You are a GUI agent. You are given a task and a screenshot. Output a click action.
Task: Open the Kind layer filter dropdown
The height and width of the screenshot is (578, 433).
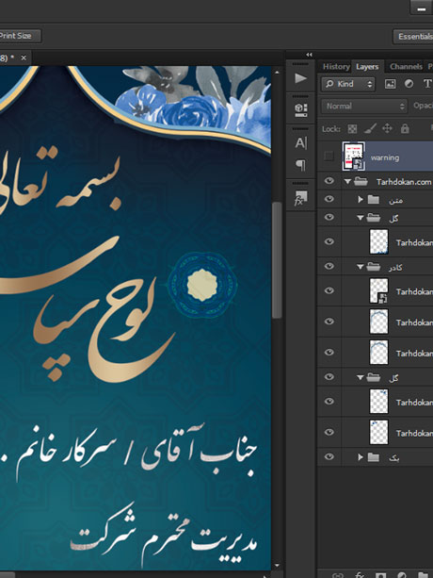348,84
